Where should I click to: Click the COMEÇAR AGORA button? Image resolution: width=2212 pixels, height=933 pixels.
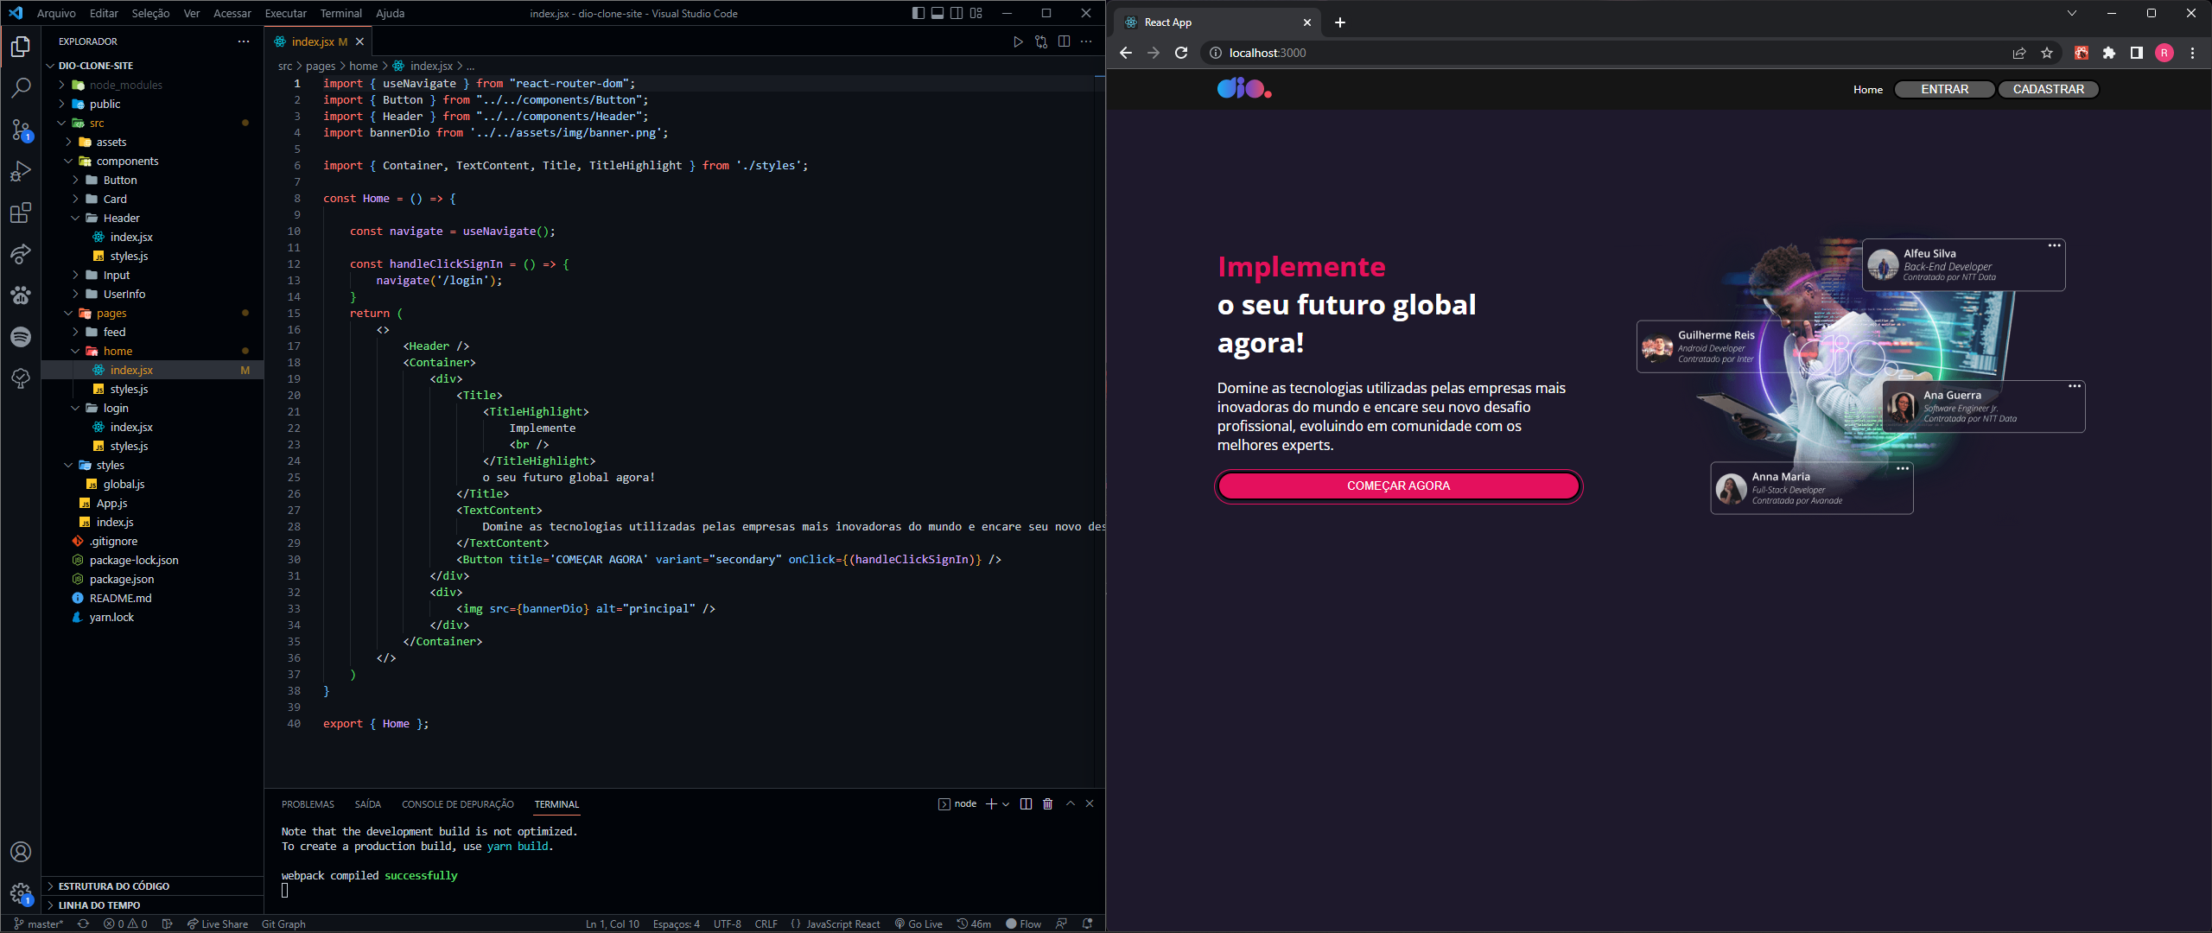tap(1398, 486)
